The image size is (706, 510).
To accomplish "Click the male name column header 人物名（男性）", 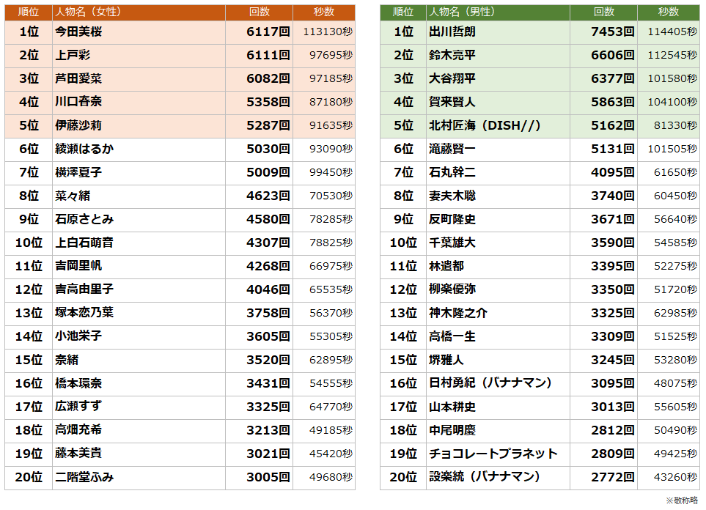I will coord(463,12).
